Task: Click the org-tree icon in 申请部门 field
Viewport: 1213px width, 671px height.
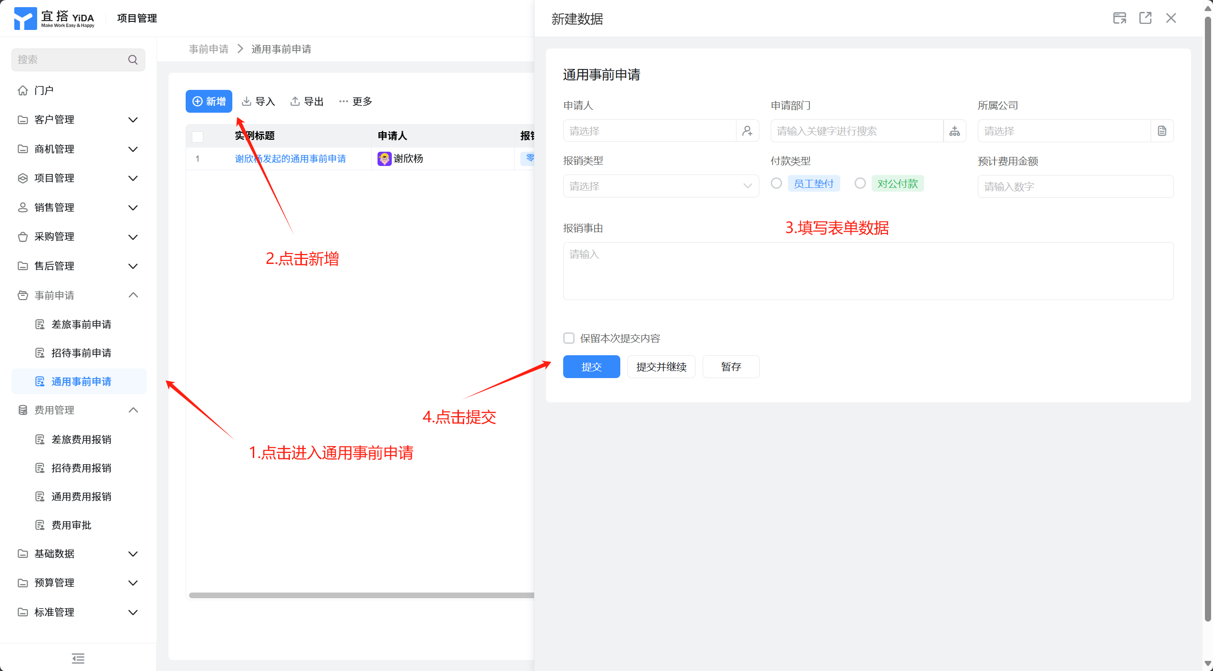Action: tap(954, 131)
